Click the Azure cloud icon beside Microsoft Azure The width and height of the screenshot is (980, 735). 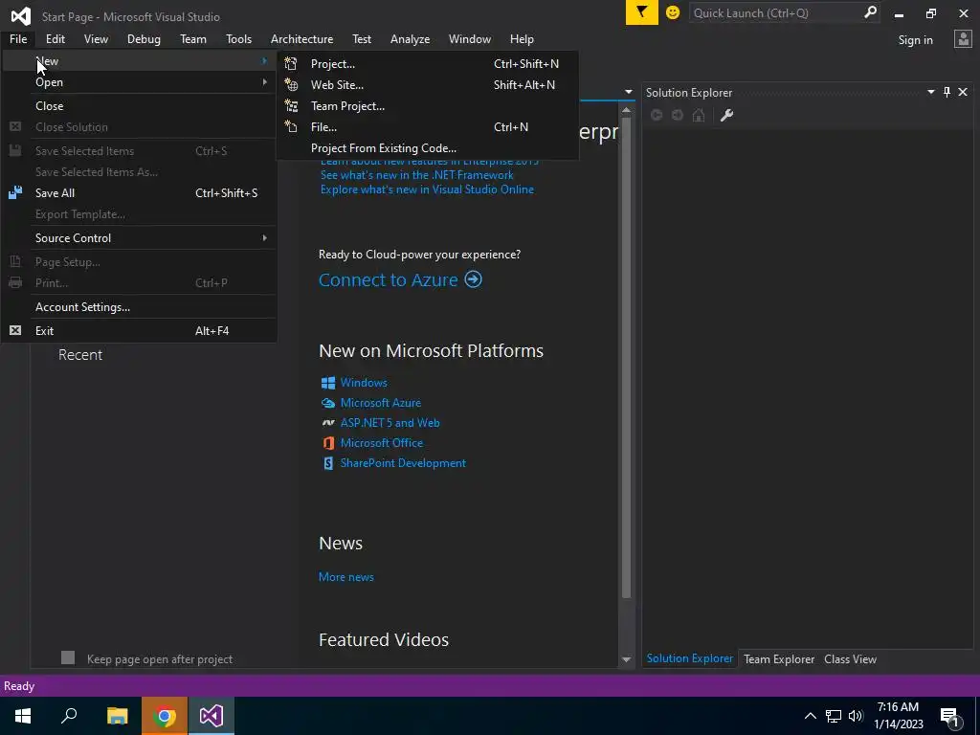tap(327, 403)
